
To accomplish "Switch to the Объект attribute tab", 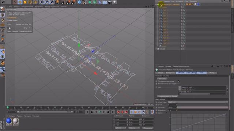I will 181,73.
